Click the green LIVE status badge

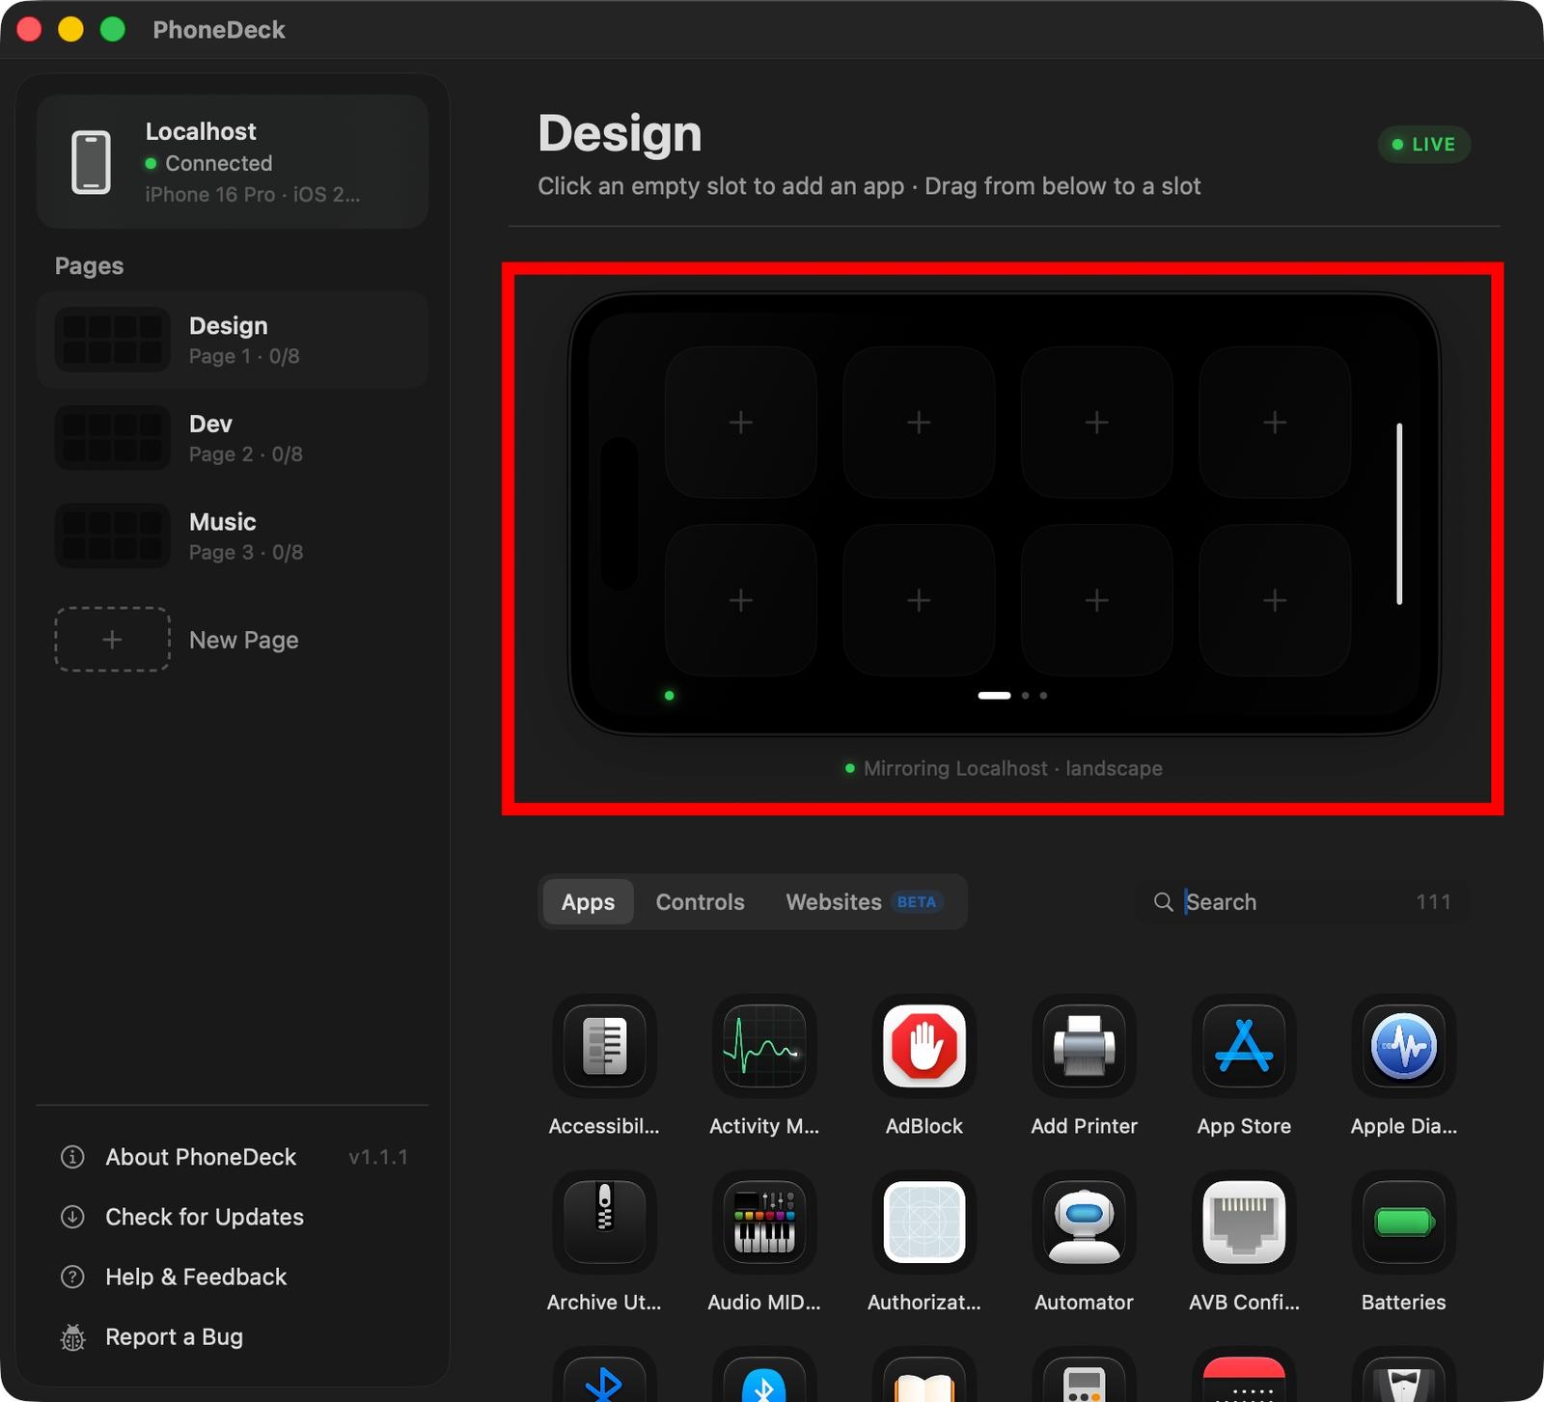(x=1423, y=145)
